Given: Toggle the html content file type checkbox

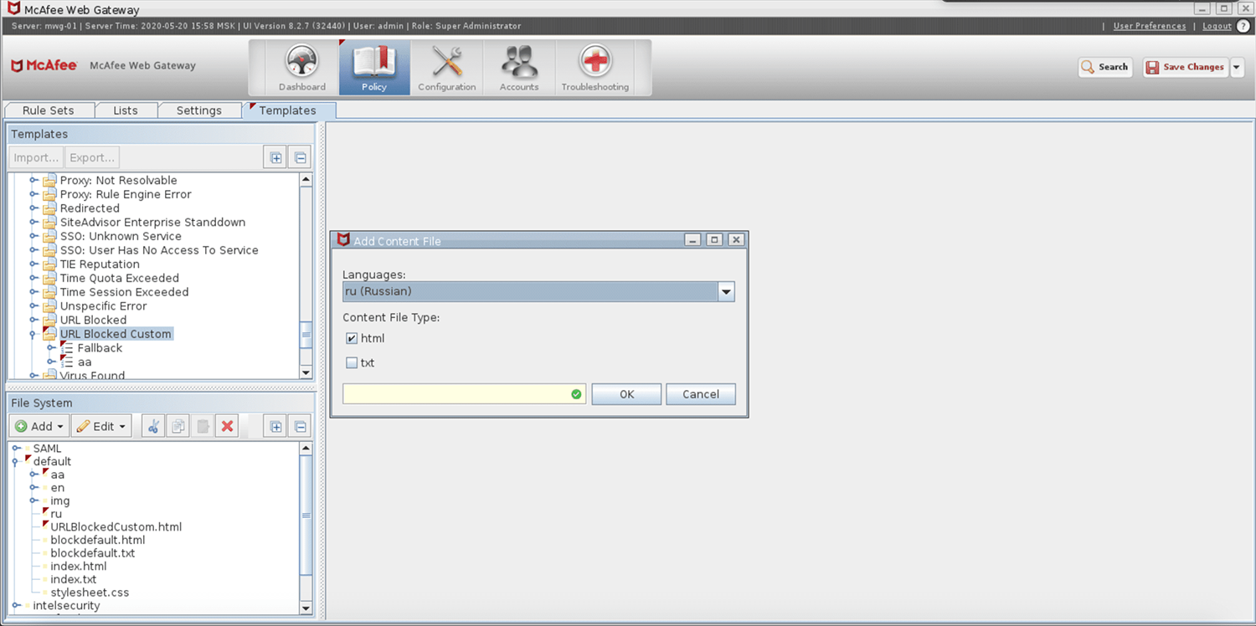Looking at the screenshot, I should click(x=352, y=339).
